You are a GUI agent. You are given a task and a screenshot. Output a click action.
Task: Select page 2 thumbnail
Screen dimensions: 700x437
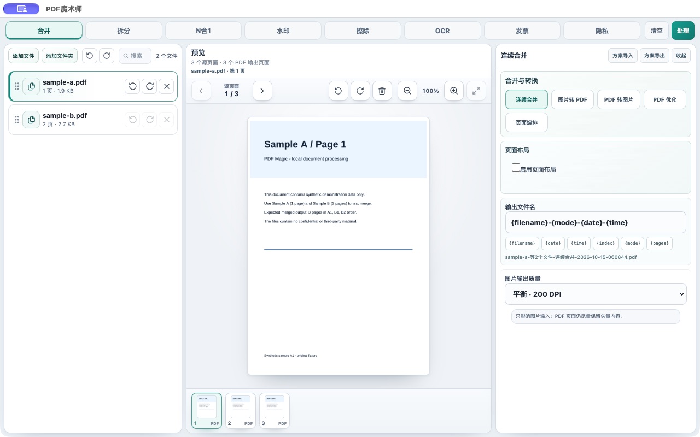[241, 411]
